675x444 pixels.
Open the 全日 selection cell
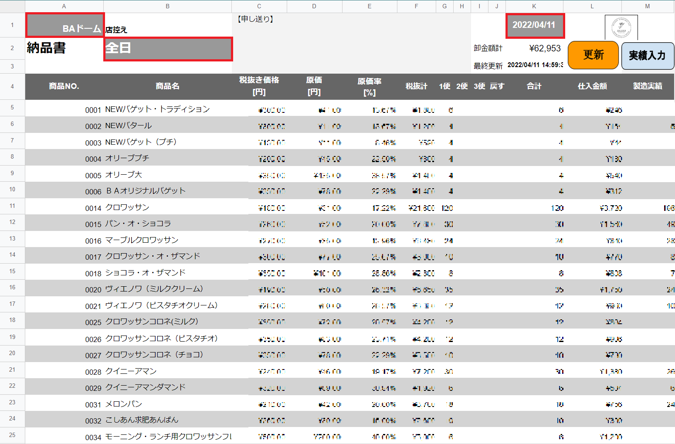168,49
